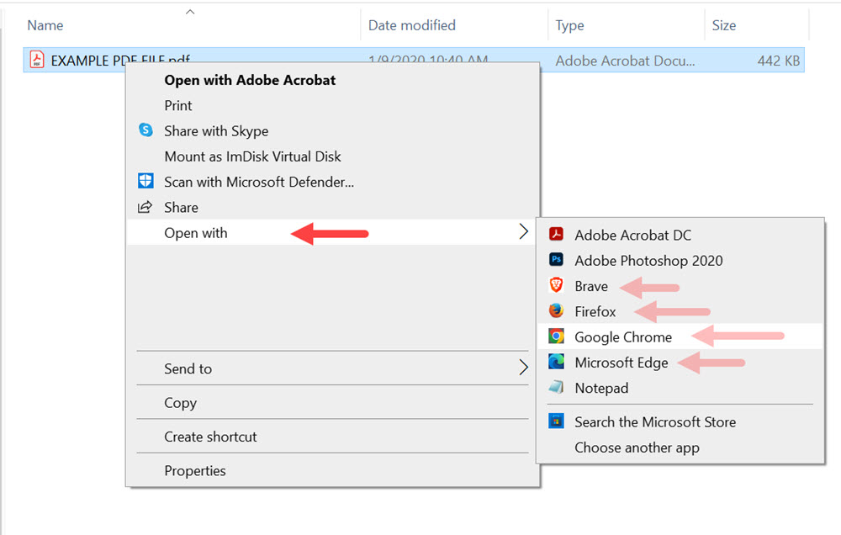The width and height of the screenshot is (841, 535).
Task: Click the Share arrow icon
Action: [145, 207]
